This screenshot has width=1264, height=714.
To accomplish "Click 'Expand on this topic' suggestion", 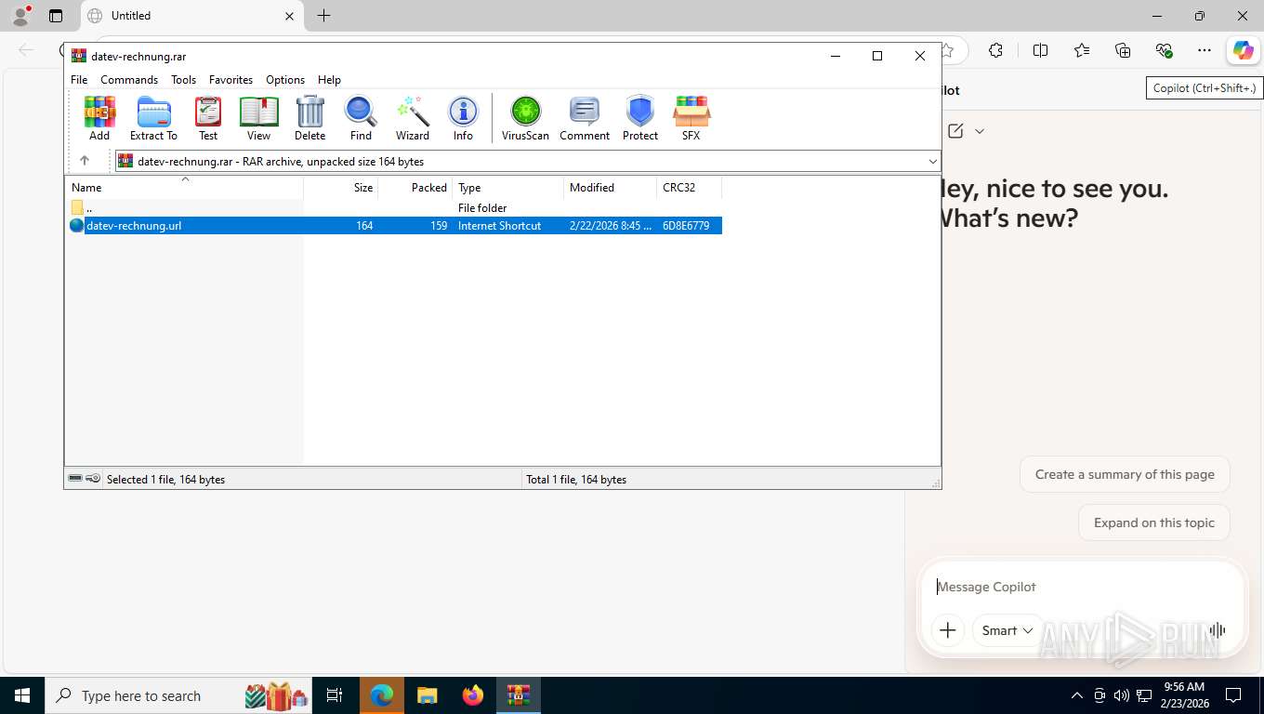I will (1153, 522).
